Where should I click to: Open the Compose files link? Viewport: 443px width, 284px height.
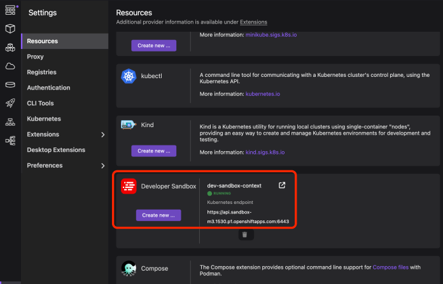click(390, 267)
